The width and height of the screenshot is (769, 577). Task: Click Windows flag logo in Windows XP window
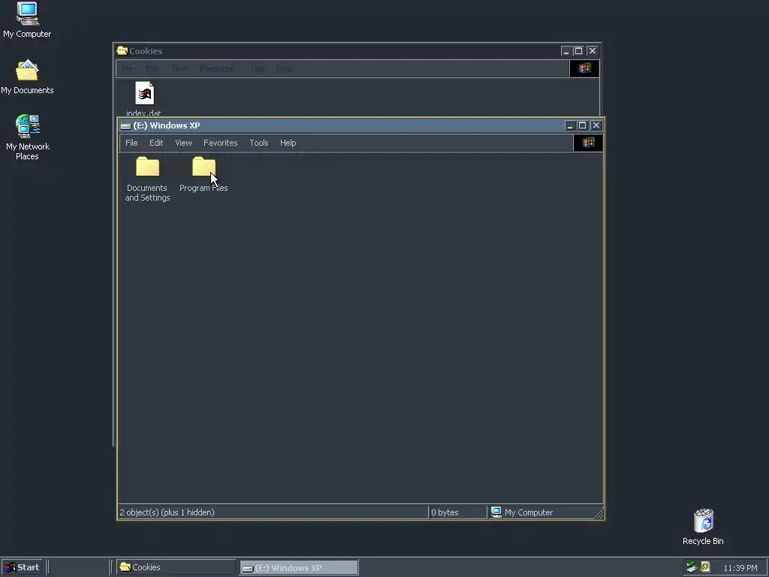click(588, 143)
